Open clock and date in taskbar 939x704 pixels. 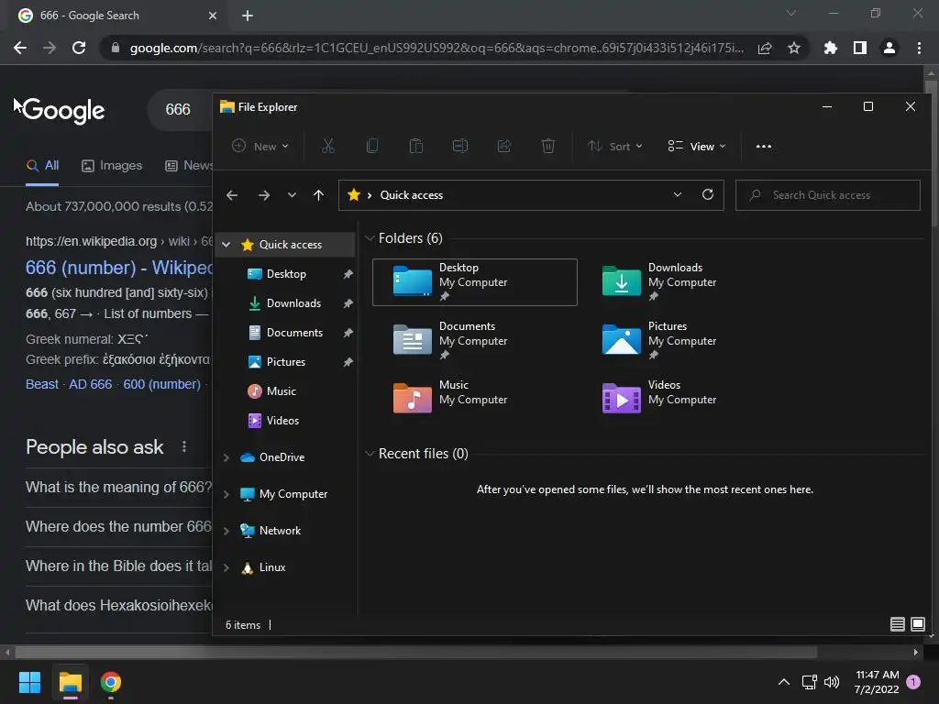tap(877, 682)
